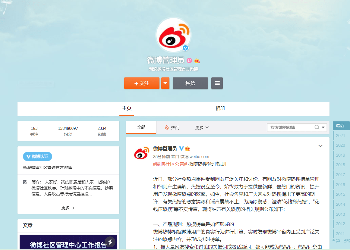Jump to year 2020 in timeline

pyautogui.click(x=340, y=145)
